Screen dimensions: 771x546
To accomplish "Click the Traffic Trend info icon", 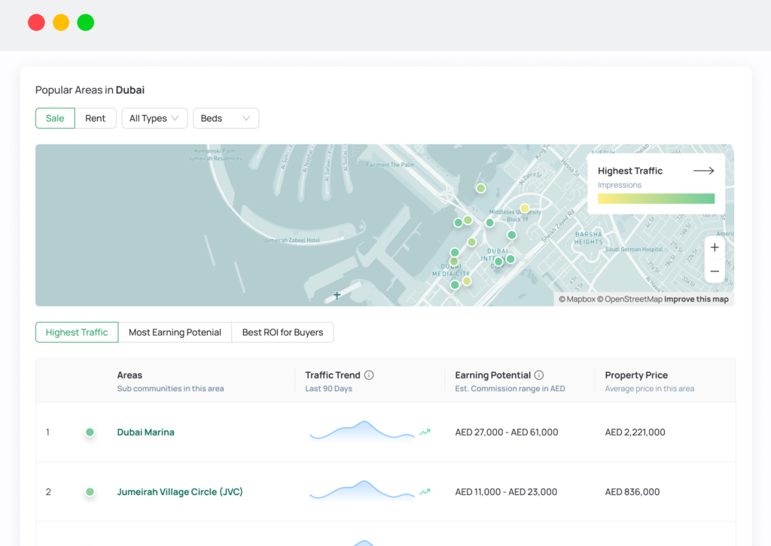I will [369, 375].
